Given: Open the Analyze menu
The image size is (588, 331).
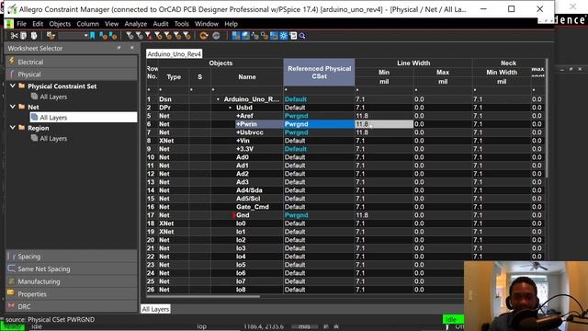Looking at the screenshot, I should (136, 24).
